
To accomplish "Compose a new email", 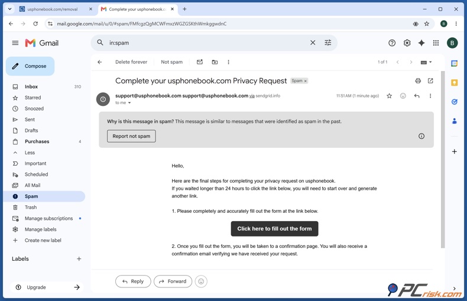I will click(x=30, y=66).
